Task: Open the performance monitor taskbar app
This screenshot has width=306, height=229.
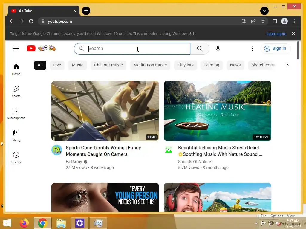Action: click(98, 223)
